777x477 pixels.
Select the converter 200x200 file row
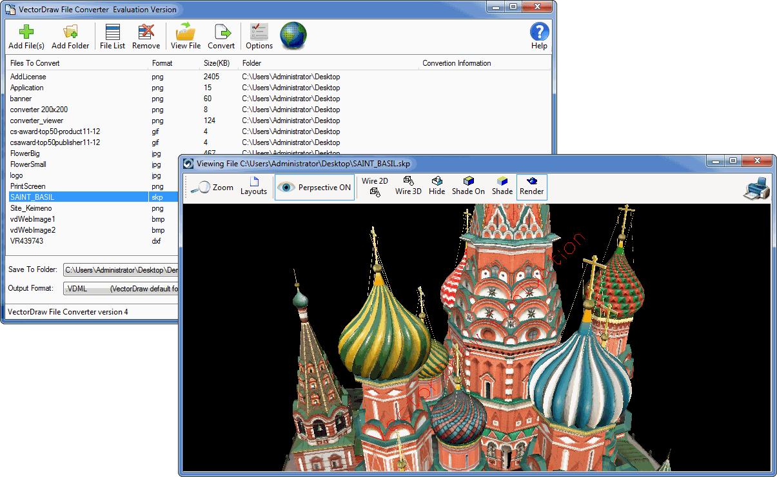click(279, 110)
